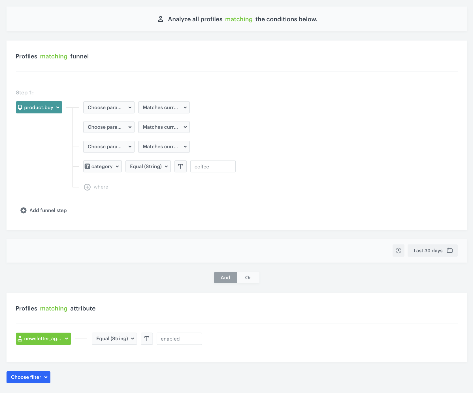Click the enabled attribute value field
473x393 pixels.
pos(179,339)
